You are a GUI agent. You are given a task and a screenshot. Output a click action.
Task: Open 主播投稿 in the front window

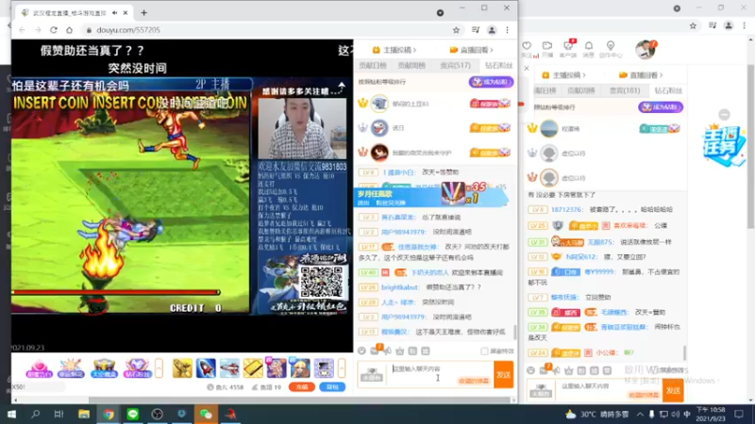[x=394, y=50]
